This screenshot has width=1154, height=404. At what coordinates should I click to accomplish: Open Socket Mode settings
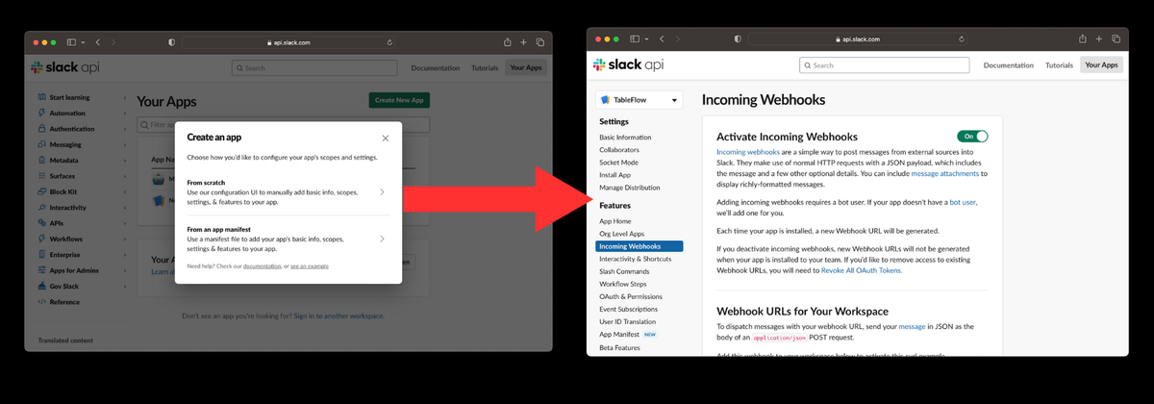pyautogui.click(x=618, y=163)
